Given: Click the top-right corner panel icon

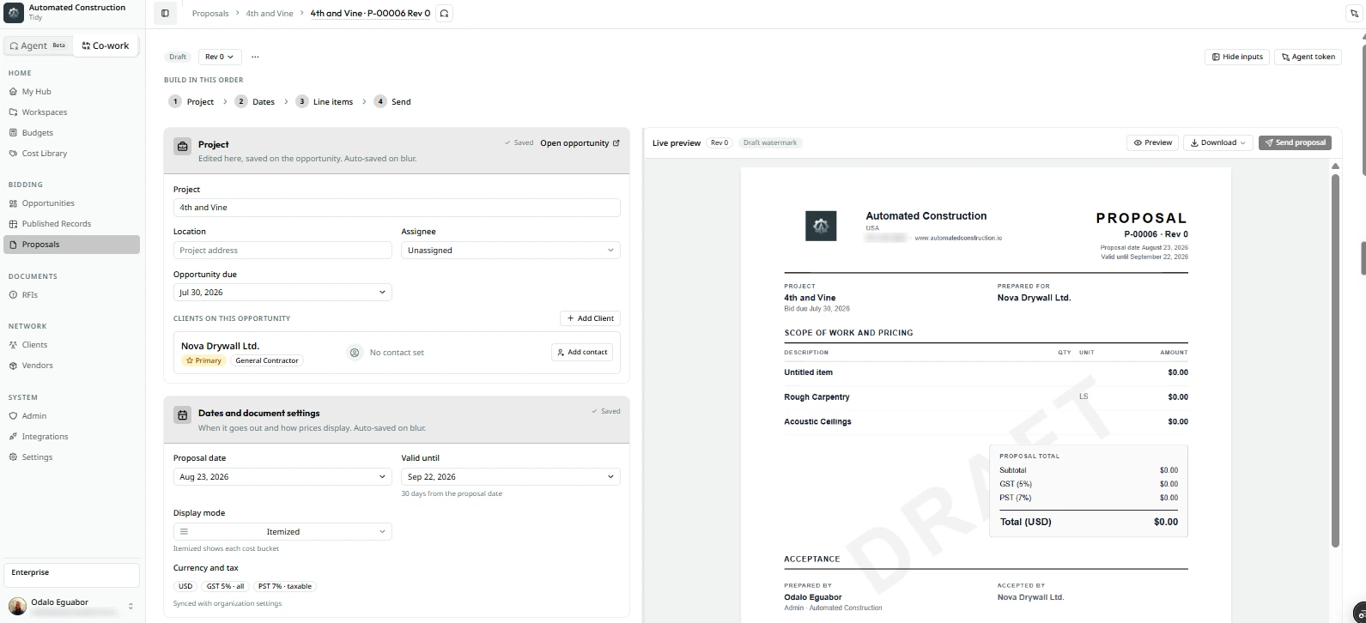Looking at the screenshot, I should point(1356,14).
